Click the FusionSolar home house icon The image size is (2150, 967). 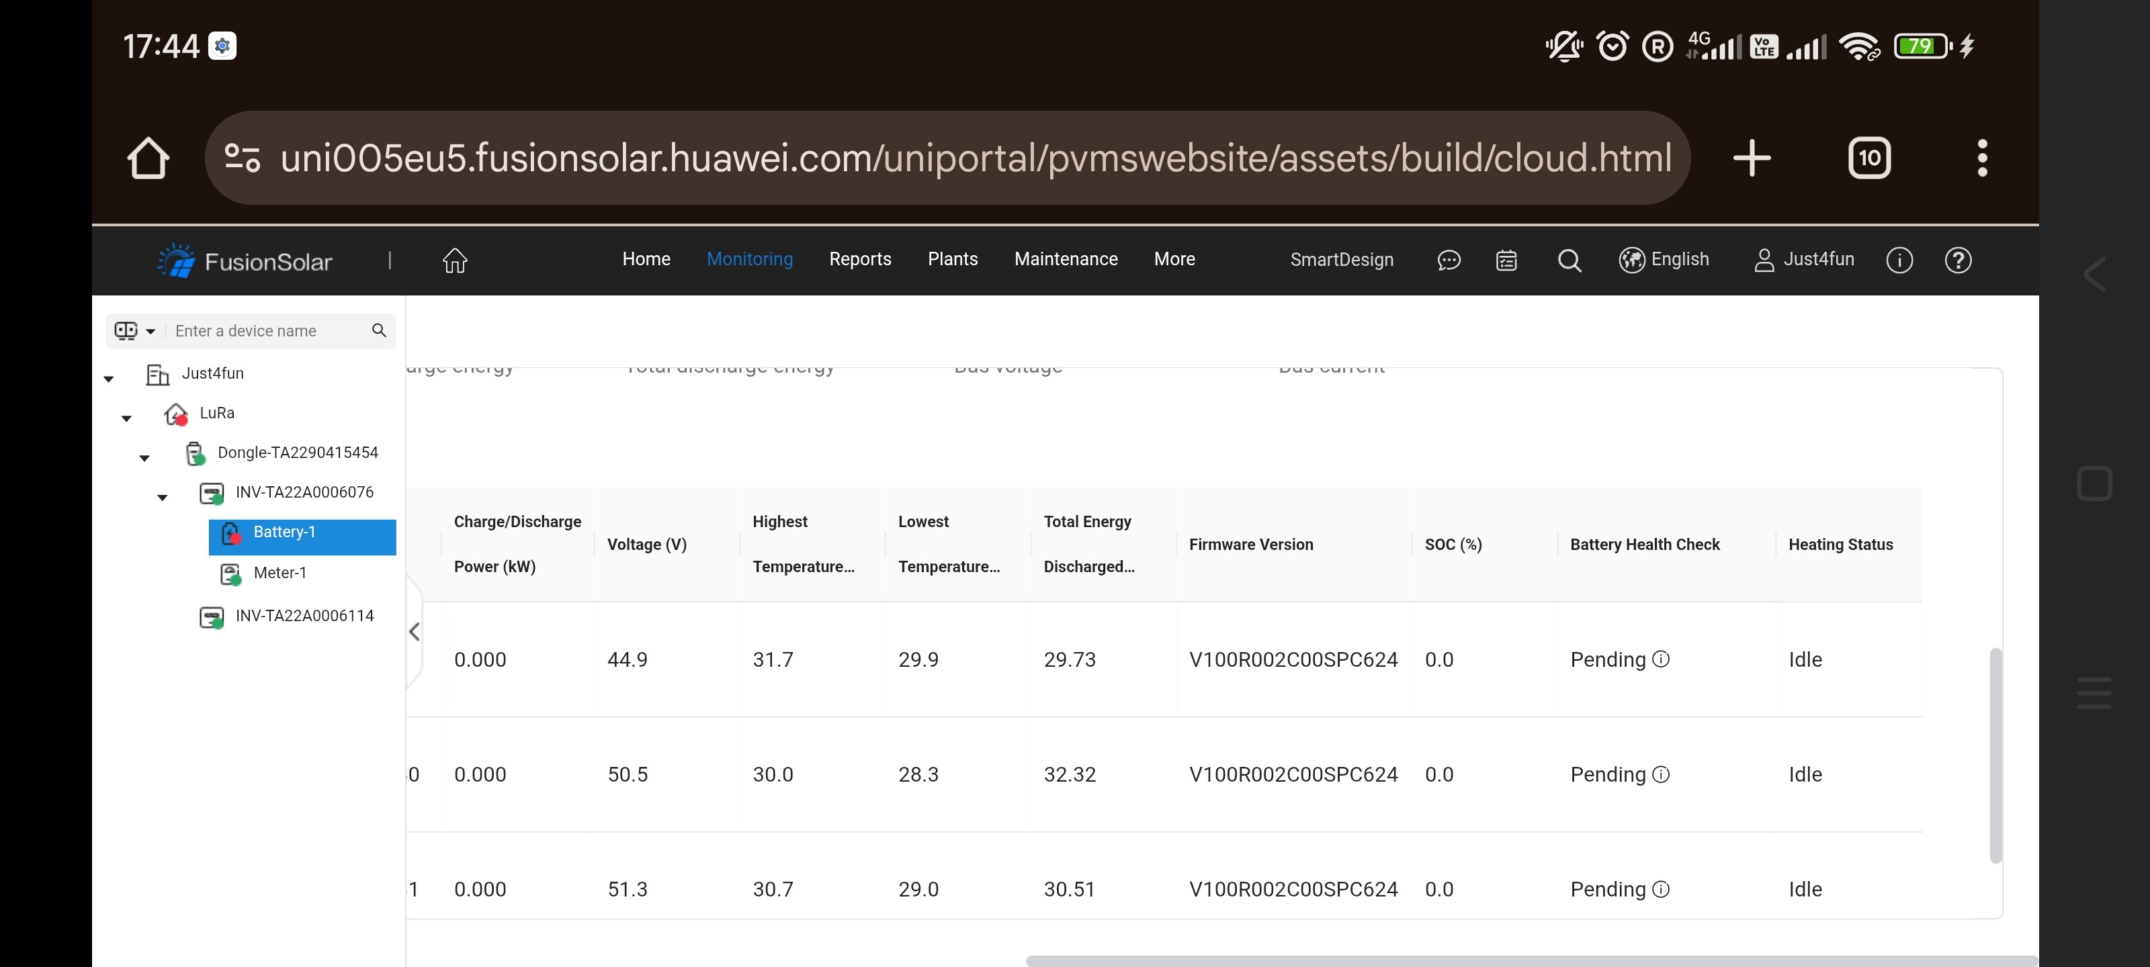455,261
